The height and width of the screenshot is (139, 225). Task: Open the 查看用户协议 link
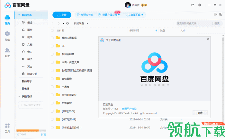(129, 109)
